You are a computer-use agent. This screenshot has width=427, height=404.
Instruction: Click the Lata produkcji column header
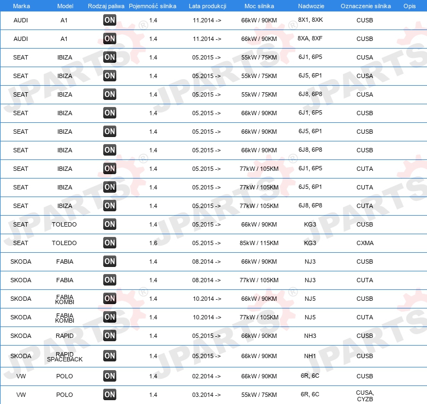tap(207, 6)
